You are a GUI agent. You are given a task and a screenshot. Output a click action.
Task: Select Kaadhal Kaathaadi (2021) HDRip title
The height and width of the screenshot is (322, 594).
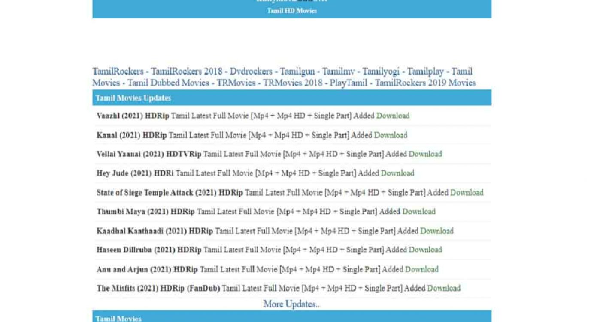click(155, 231)
